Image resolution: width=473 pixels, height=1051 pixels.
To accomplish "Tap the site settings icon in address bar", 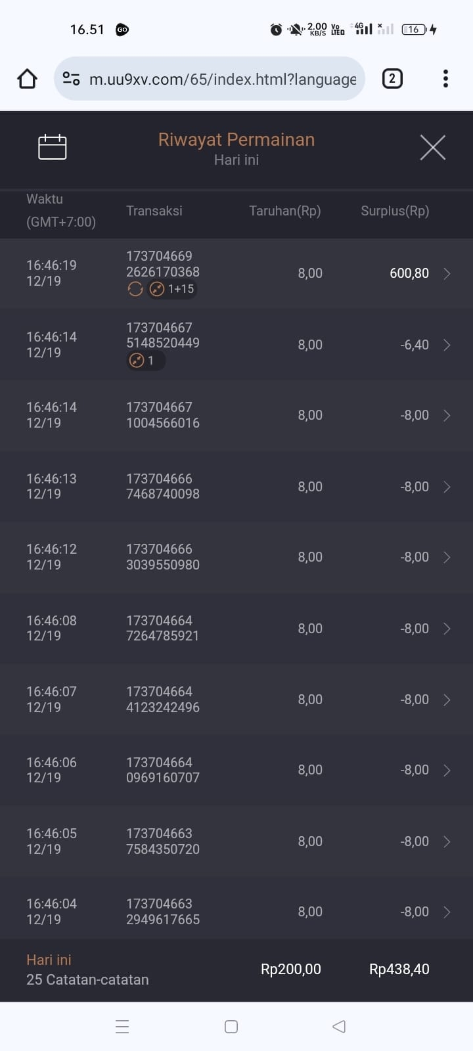I will (71, 79).
